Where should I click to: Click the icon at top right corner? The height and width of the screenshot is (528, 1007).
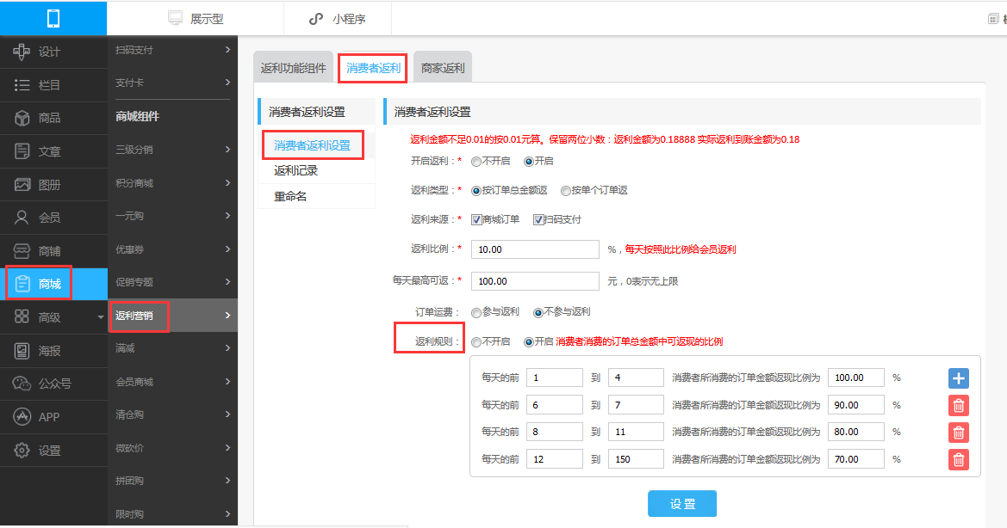tap(993, 19)
